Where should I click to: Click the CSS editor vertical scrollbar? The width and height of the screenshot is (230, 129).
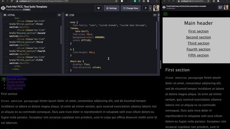(157, 35)
